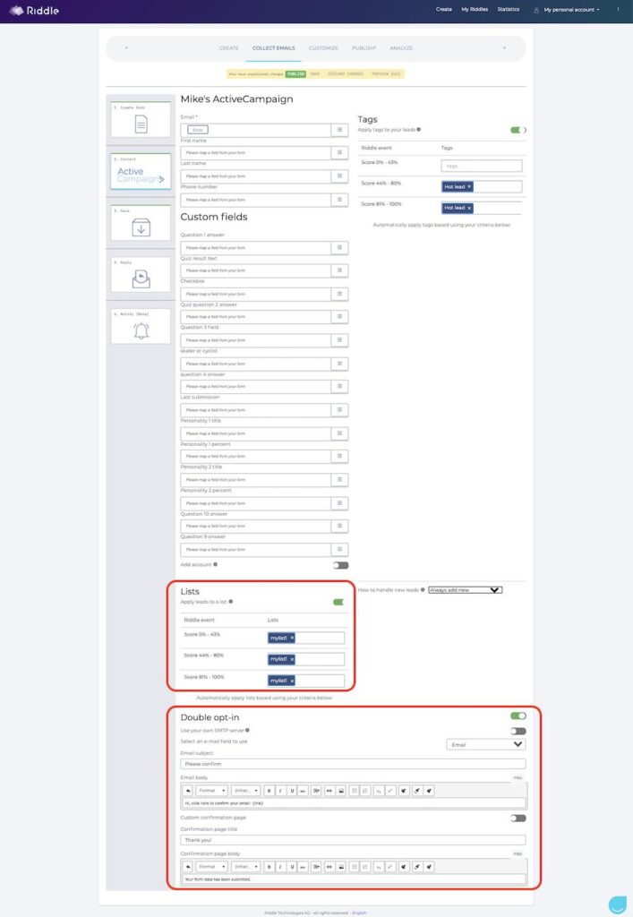633x917 pixels.
Task: Click Underline in the Email body editor
Action: (292, 791)
